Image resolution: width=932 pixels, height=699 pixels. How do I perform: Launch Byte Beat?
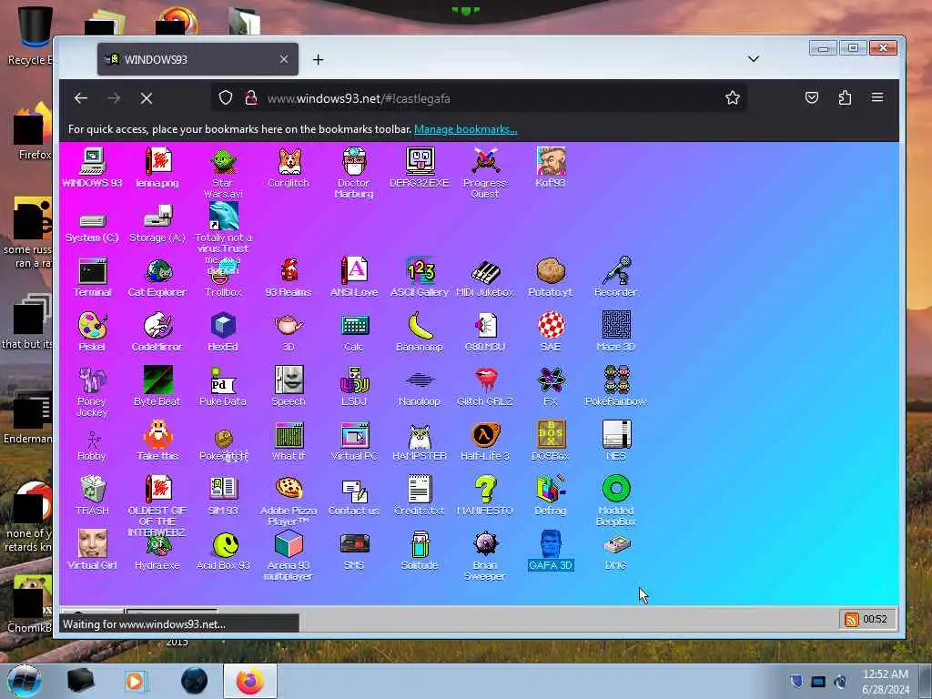click(157, 386)
